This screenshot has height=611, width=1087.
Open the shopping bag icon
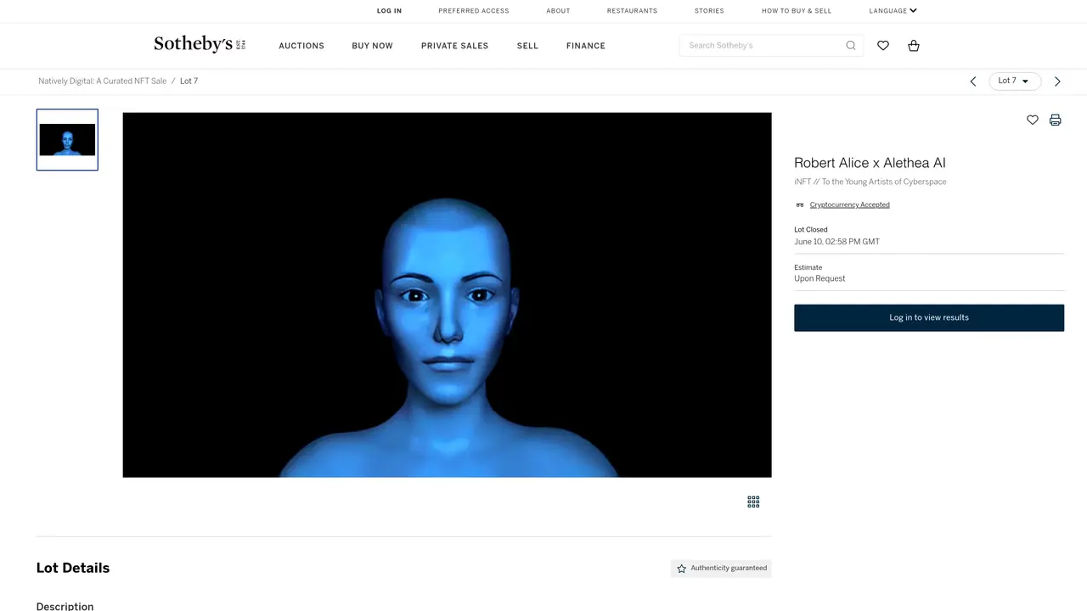[x=914, y=46]
